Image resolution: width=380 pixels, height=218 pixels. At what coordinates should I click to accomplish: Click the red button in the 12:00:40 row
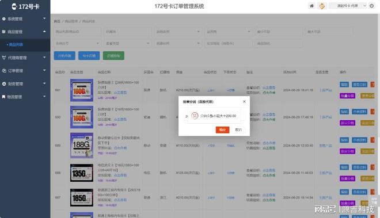point(373,140)
